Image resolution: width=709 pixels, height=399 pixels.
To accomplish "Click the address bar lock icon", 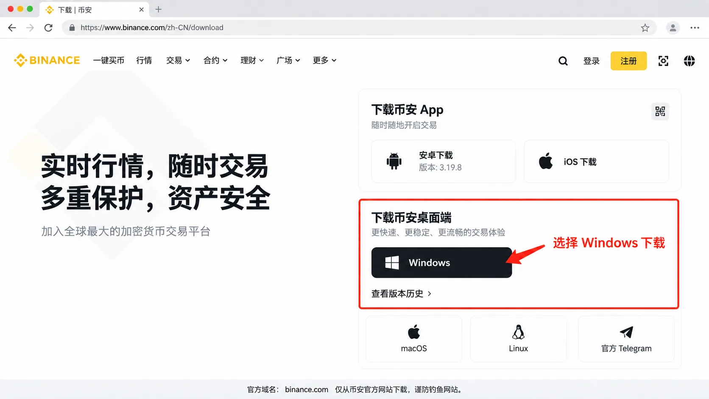I will (72, 28).
